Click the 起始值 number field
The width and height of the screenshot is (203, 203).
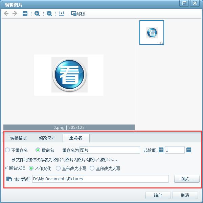tap(175, 150)
